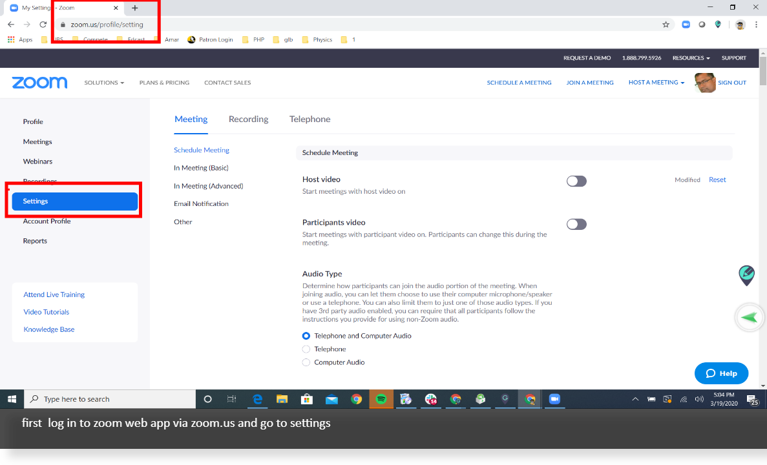Open the Support link

coord(734,57)
